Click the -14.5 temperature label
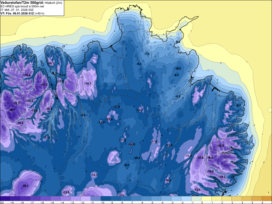The height and width of the screenshot is (204, 272). (132, 144)
